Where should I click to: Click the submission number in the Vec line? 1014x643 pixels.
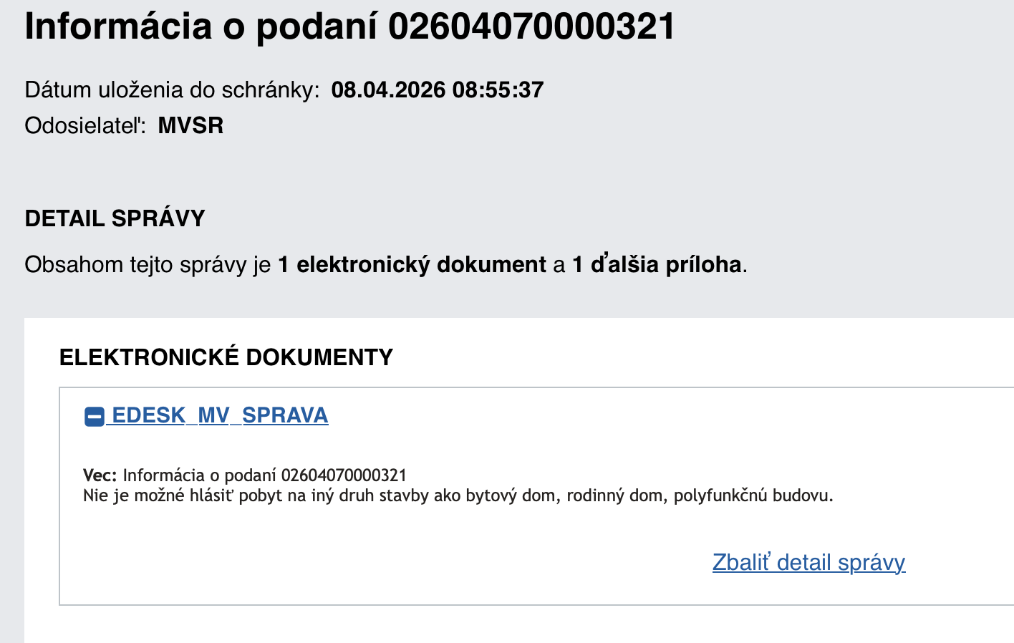344,475
